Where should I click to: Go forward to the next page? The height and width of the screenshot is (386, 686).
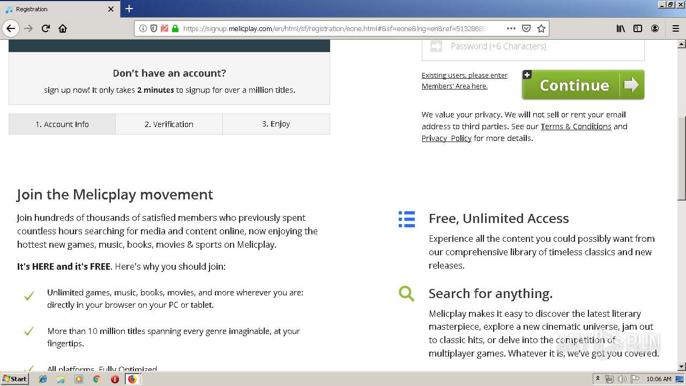click(x=28, y=28)
